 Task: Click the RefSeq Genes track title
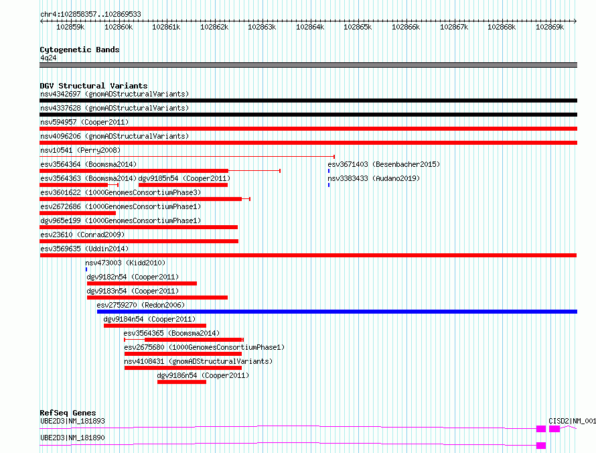(x=68, y=413)
